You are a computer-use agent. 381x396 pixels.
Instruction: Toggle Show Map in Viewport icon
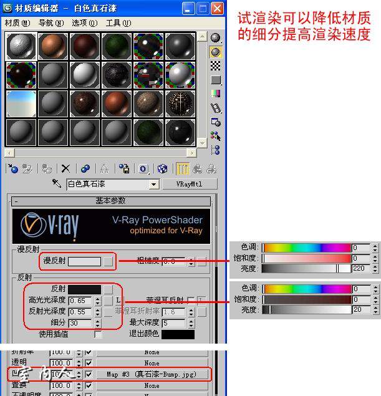pos(162,168)
